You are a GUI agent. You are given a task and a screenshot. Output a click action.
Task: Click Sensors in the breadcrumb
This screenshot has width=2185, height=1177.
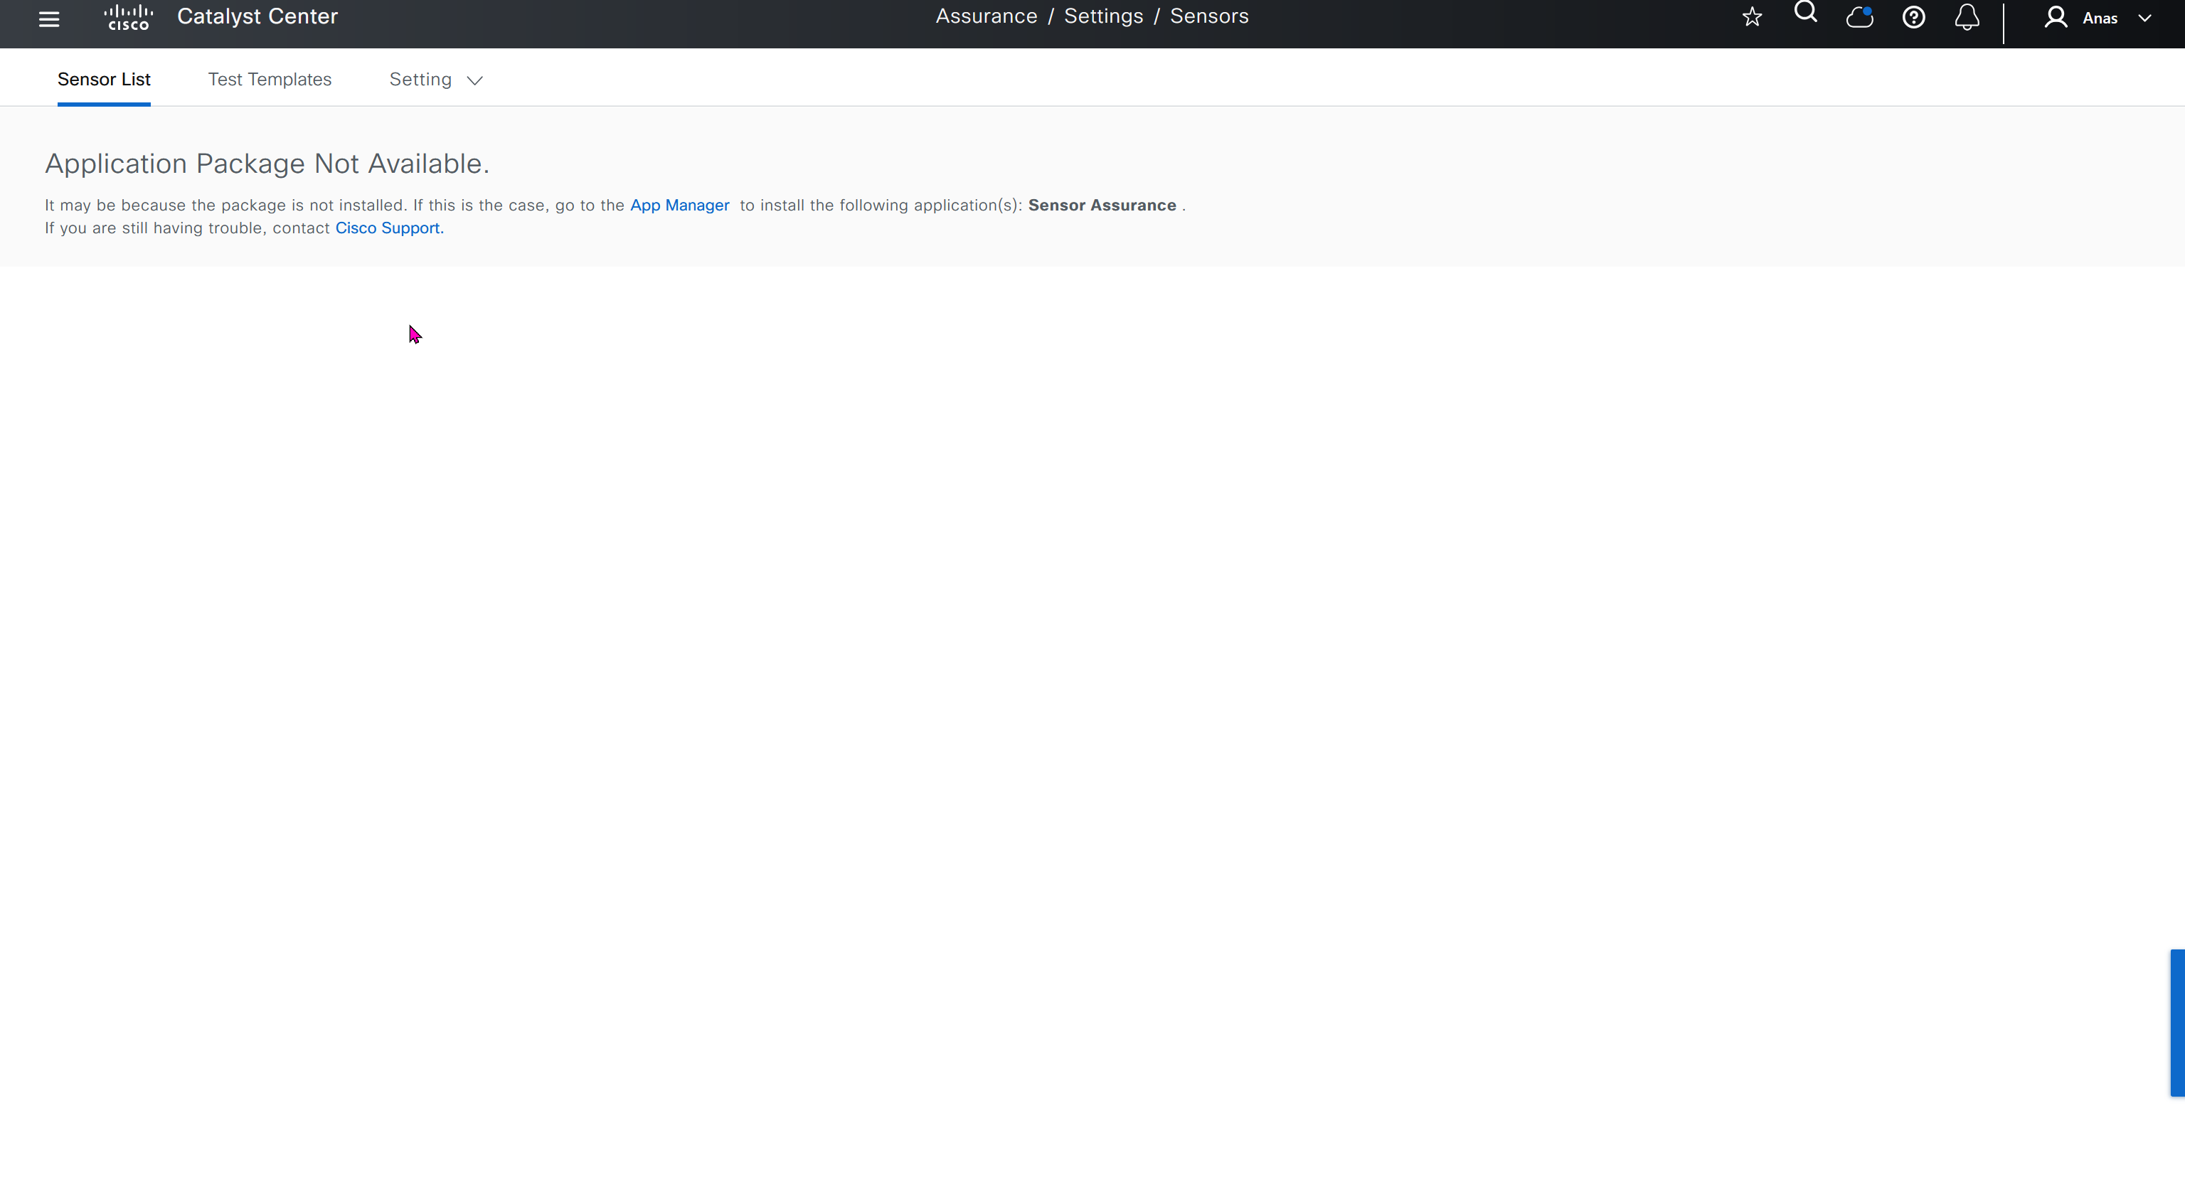click(x=1208, y=16)
